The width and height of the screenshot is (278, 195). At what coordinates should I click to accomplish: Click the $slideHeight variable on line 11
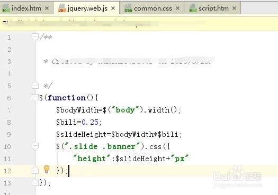(x=141, y=159)
